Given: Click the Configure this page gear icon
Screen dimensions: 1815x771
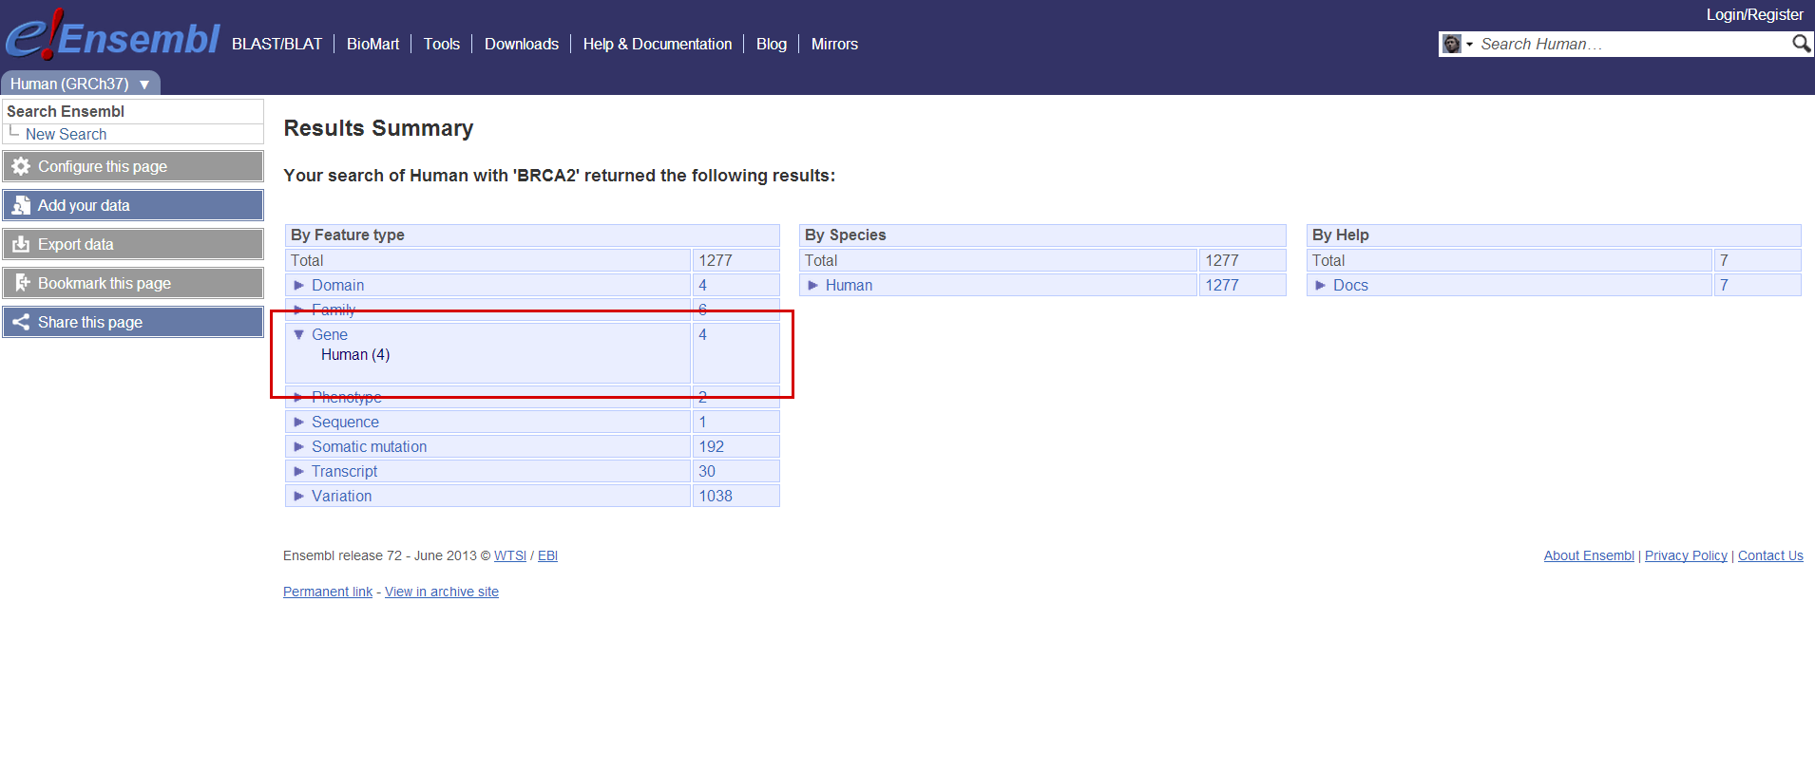Looking at the screenshot, I should coord(21,166).
